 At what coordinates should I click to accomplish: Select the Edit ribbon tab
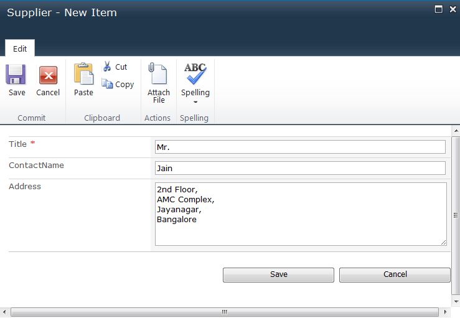[x=20, y=49]
